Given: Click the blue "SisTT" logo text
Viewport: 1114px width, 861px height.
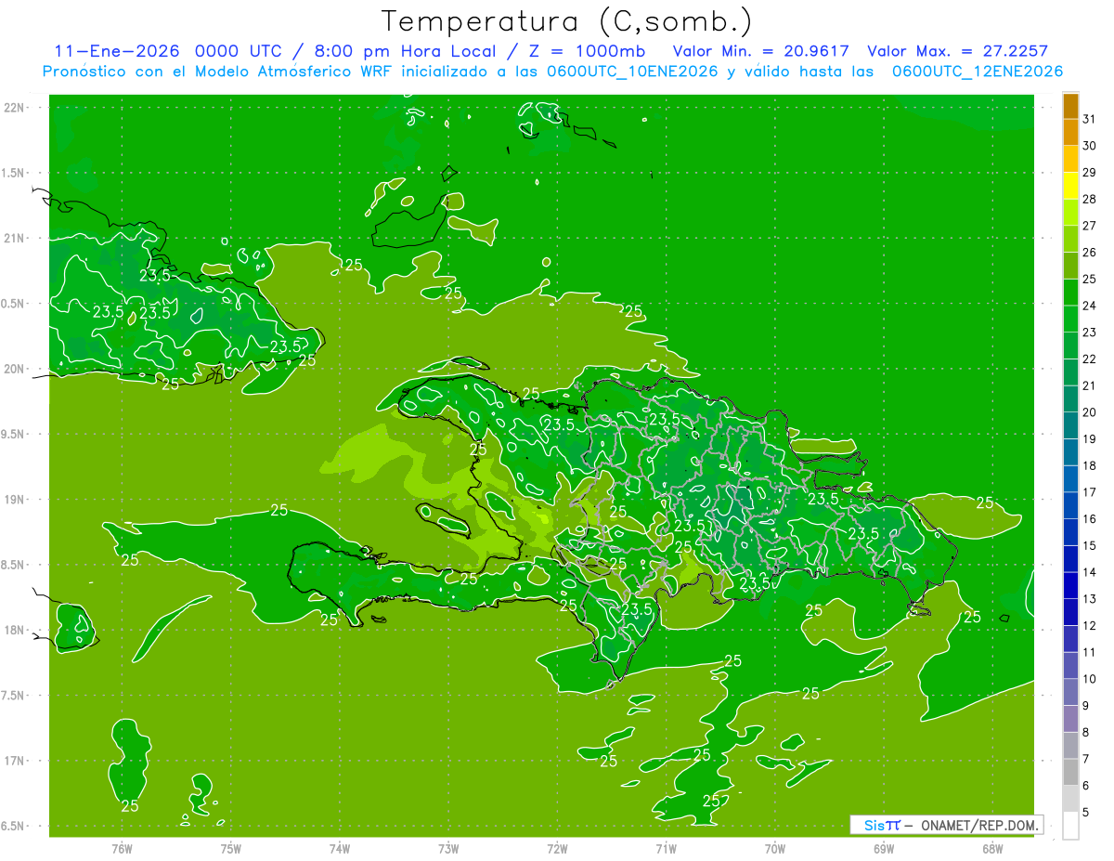Looking at the screenshot, I should pos(881,825).
